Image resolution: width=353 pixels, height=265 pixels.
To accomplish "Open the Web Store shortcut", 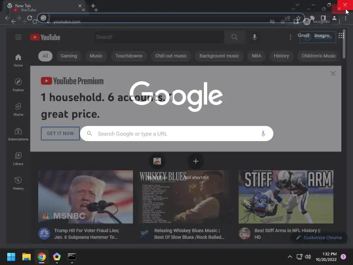I will click(157, 161).
